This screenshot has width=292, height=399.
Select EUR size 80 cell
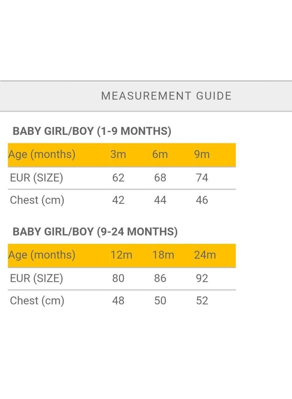(x=118, y=278)
